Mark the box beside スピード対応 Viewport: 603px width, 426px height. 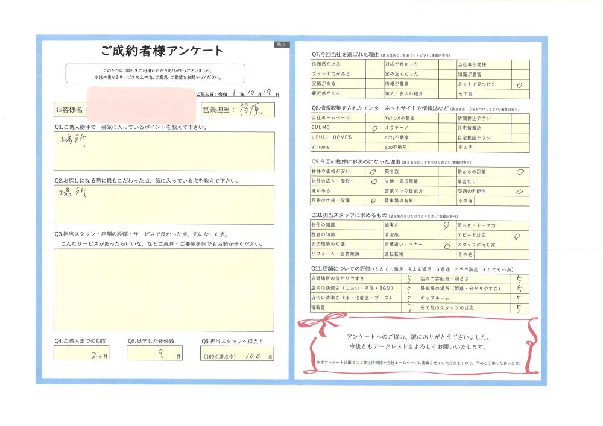click(x=520, y=235)
